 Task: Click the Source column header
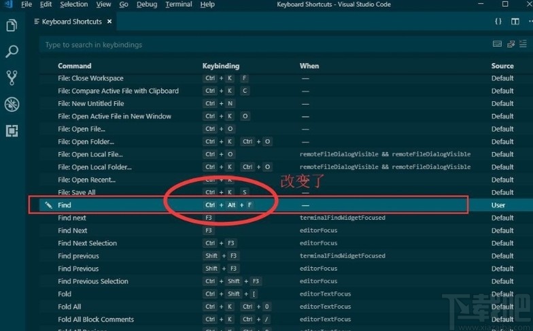pos(502,66)
